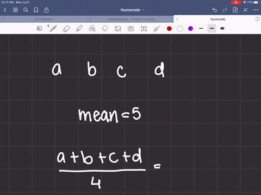
Task: Select the thickest stroke width
Action: click(222, 28)
